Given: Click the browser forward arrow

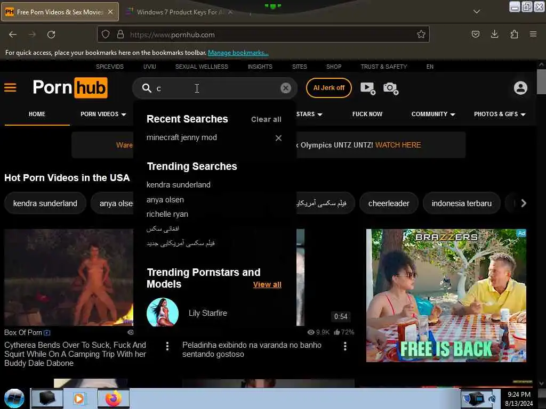Looking at the screenshot, I should point(32,35).
